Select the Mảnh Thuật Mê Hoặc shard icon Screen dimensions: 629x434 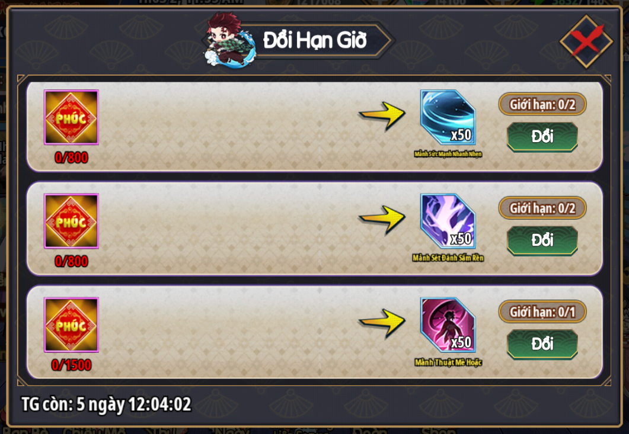[448, 324]
